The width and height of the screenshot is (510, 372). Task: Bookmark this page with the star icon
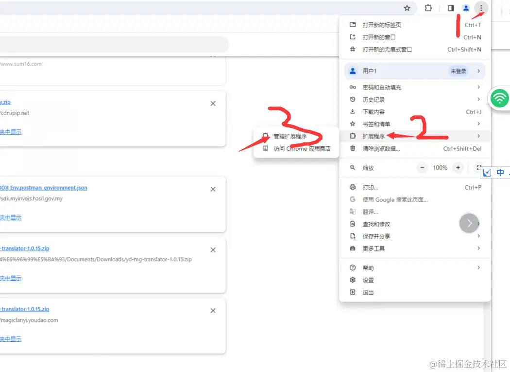tap(407, 8)
